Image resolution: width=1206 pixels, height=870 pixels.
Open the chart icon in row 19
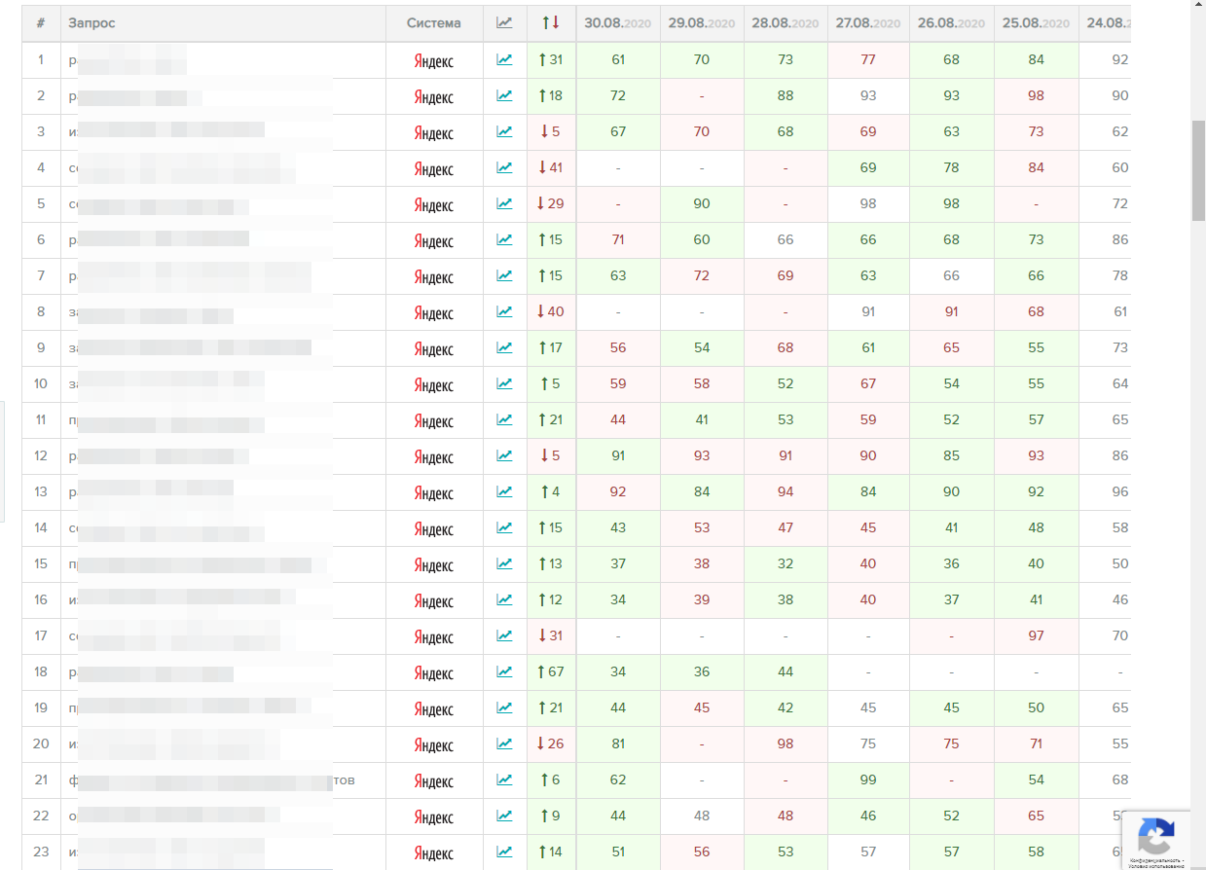coord(504,707)
